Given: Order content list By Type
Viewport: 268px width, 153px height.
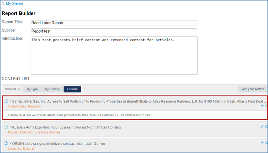Looking at the screenshot, I should (32, 89).
